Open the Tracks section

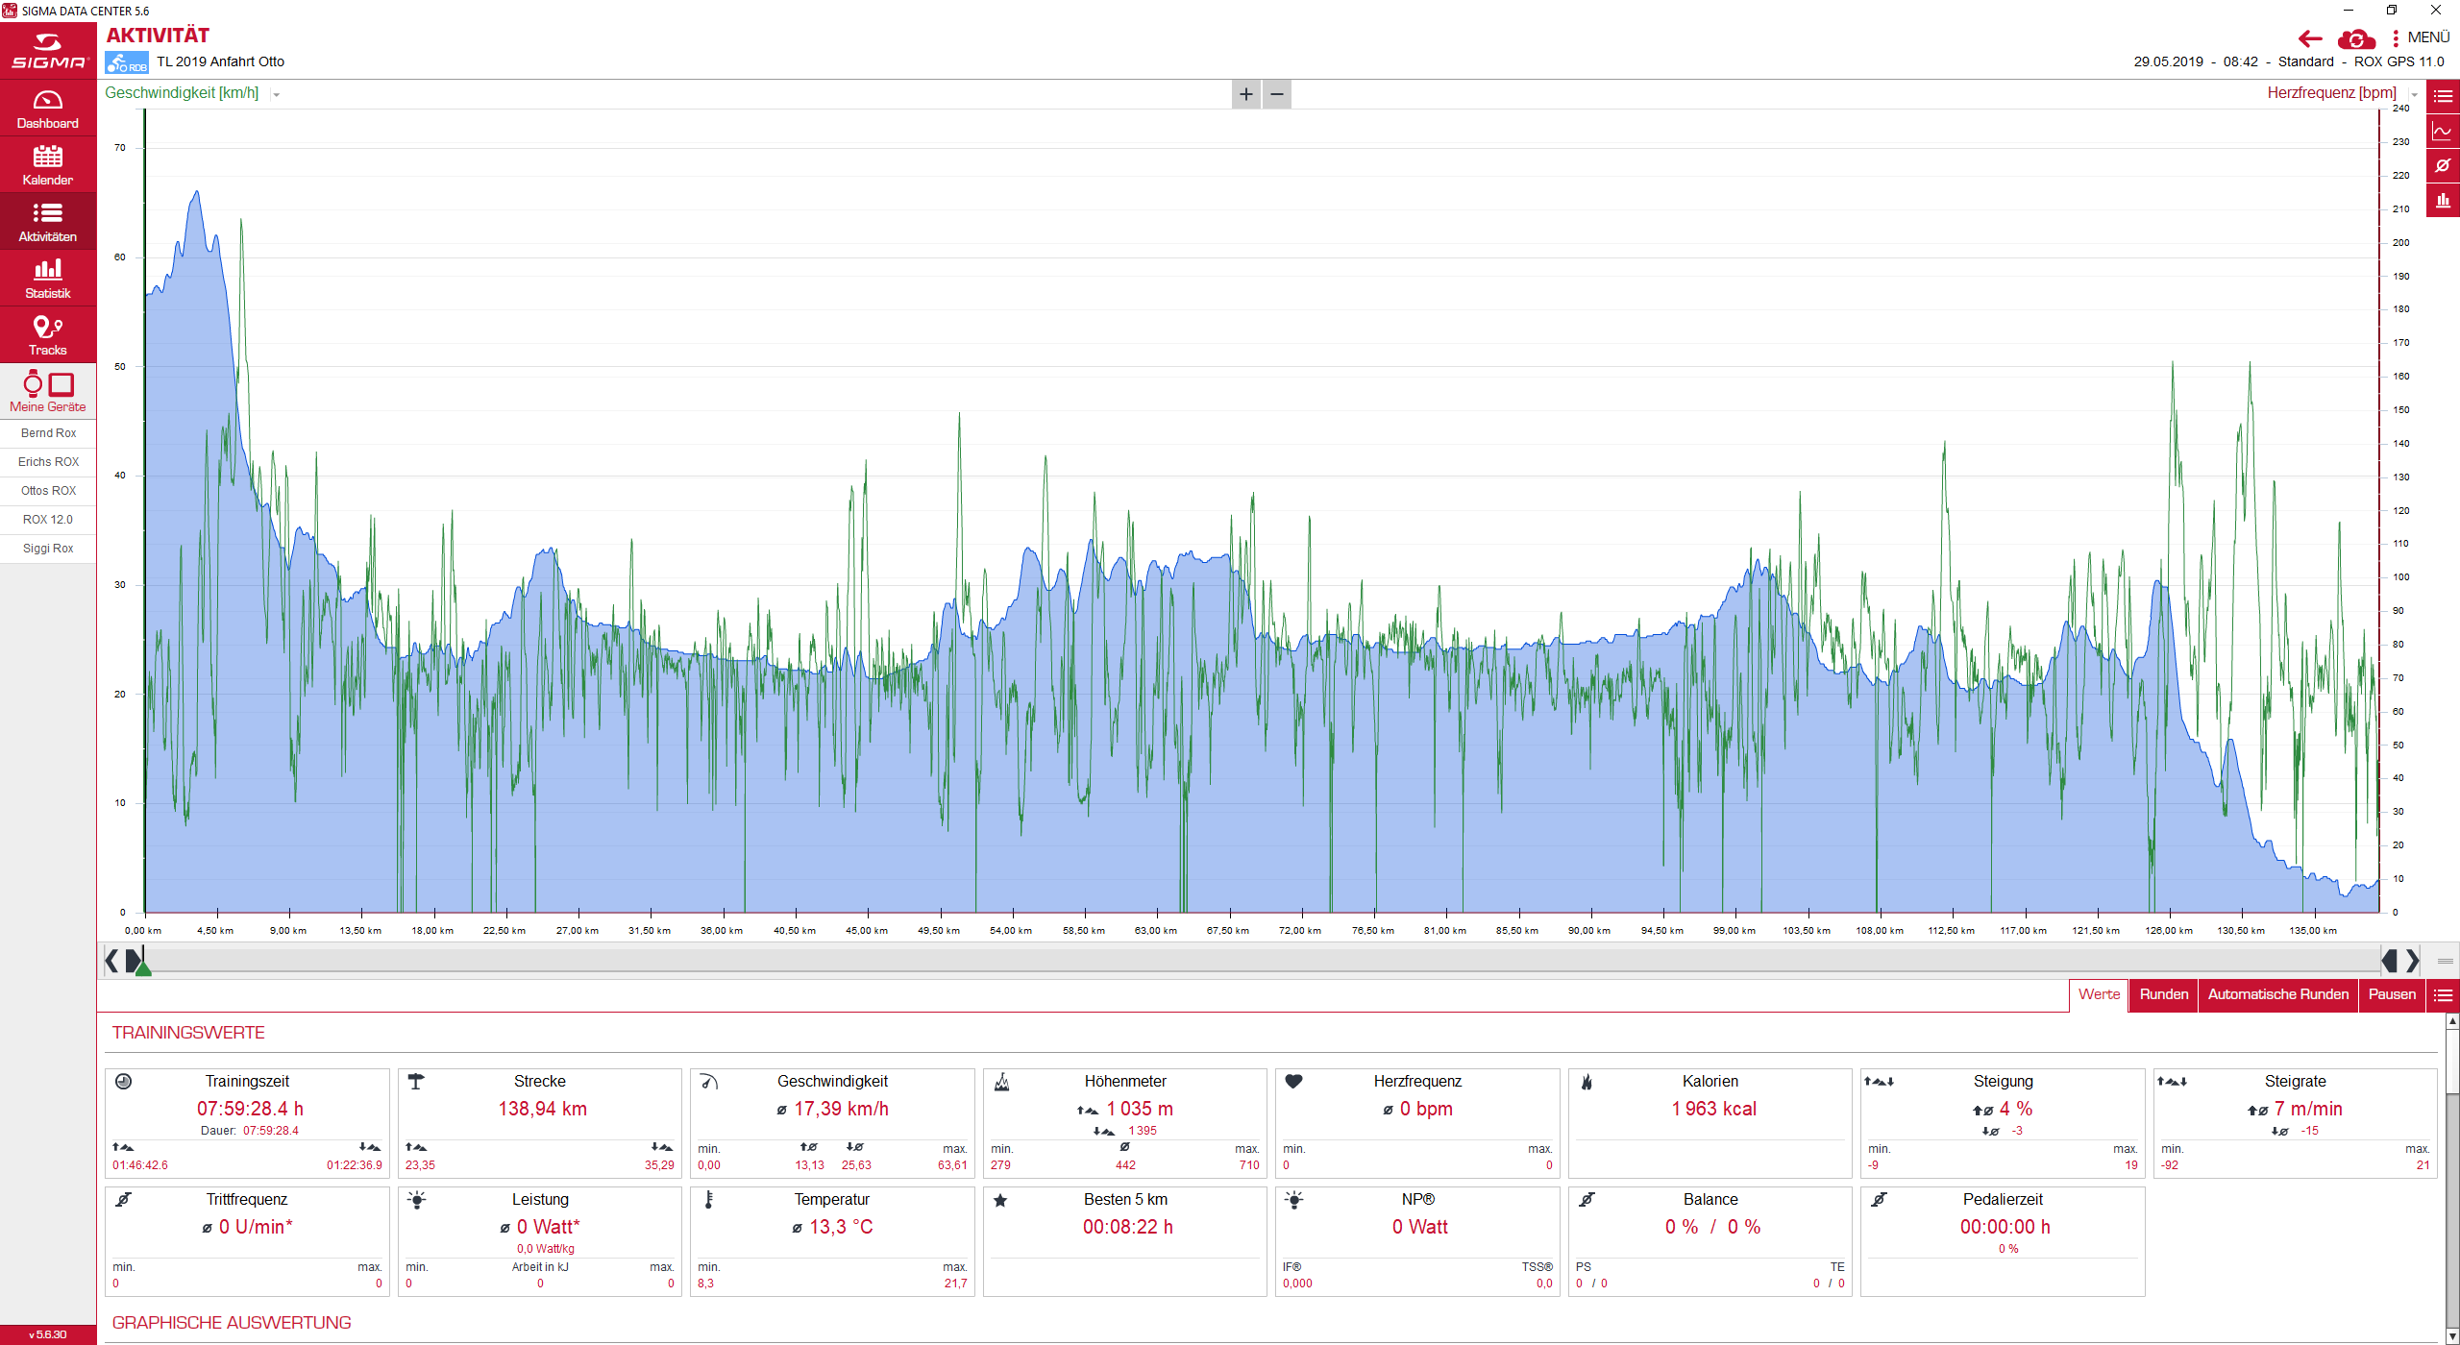(x=48, y=335)
